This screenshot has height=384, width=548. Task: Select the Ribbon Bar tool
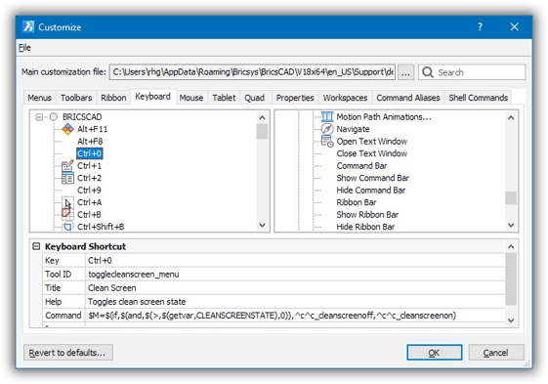(357, 202)
